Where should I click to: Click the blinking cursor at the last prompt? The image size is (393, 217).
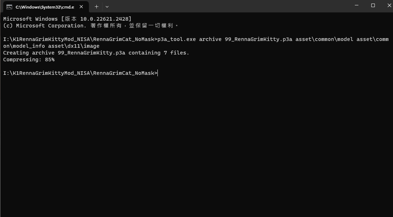point(157,73)
